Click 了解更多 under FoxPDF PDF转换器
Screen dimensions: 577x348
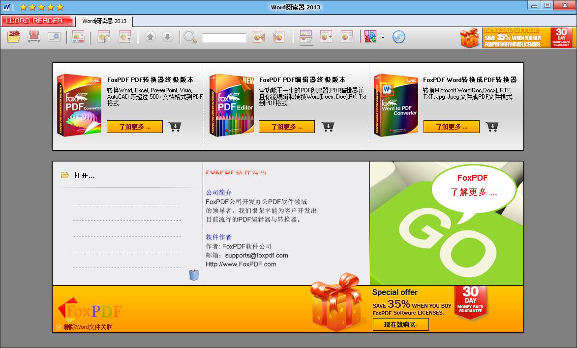pos(135,127)
